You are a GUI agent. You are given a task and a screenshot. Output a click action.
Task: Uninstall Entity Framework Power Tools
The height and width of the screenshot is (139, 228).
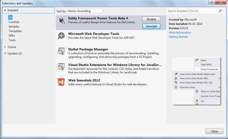click(x=151, y=26)
